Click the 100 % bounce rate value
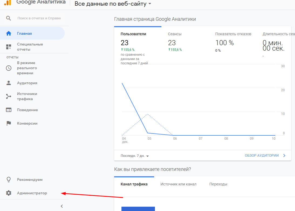This screenshot has width=295, height=211. tap(225, 43)
